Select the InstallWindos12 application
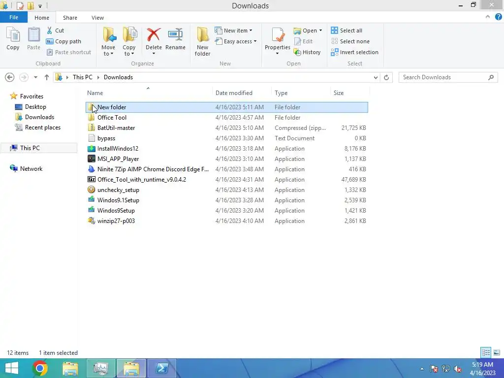 tap(226, 149)
